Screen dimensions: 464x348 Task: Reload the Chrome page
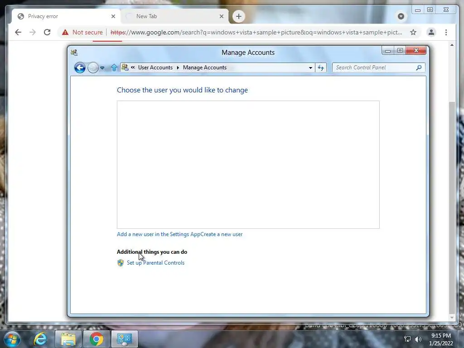47,32
